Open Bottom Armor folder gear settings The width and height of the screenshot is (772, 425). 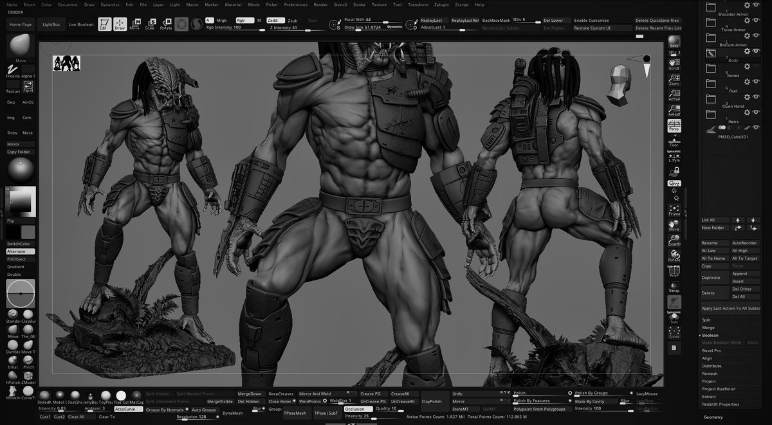747,37
